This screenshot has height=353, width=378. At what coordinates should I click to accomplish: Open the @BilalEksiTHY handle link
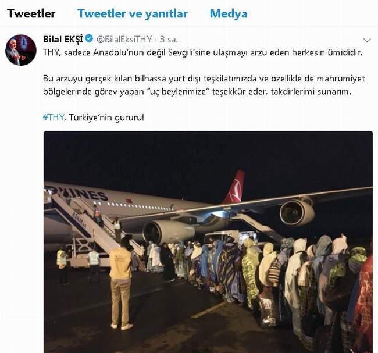coord(124,39)
